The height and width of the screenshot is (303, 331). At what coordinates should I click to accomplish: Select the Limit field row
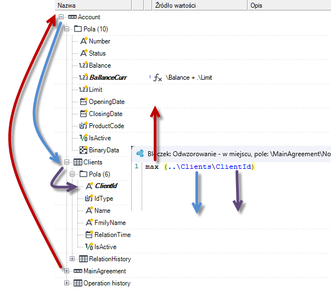coord(96,90)
